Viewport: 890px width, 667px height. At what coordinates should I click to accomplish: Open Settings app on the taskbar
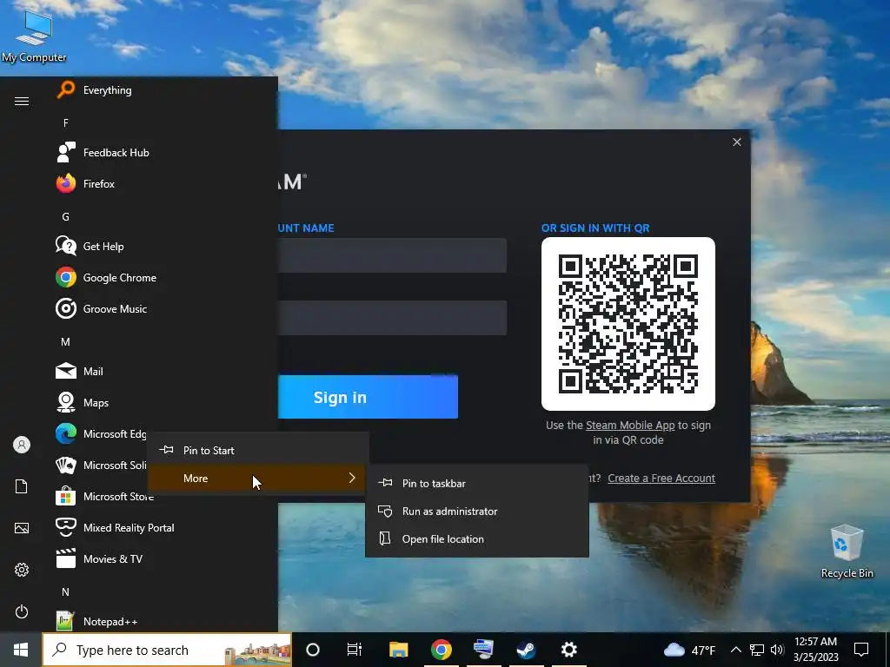click(568, 650)
